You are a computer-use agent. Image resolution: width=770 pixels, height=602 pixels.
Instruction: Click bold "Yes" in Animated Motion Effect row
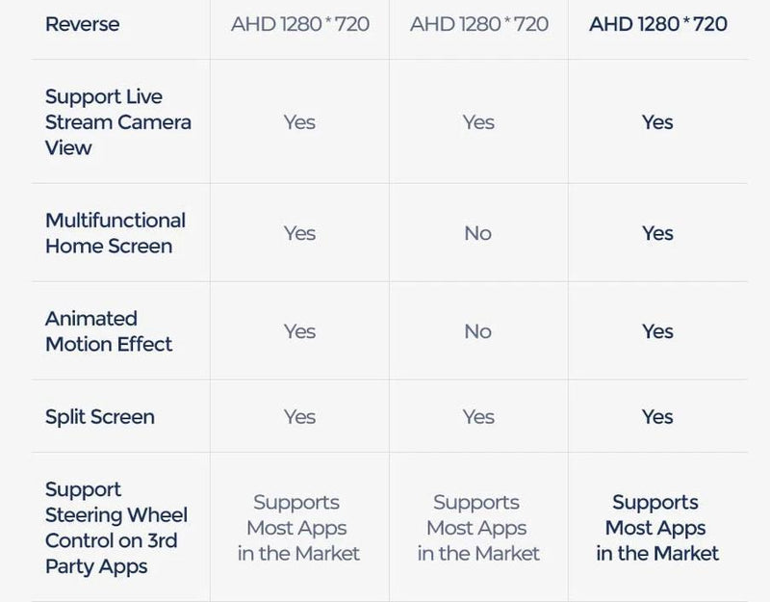point(657,331)
